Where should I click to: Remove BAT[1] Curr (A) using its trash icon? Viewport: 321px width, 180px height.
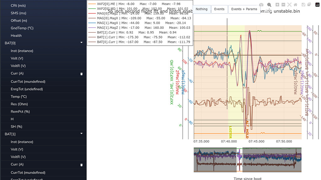[81, 165]
